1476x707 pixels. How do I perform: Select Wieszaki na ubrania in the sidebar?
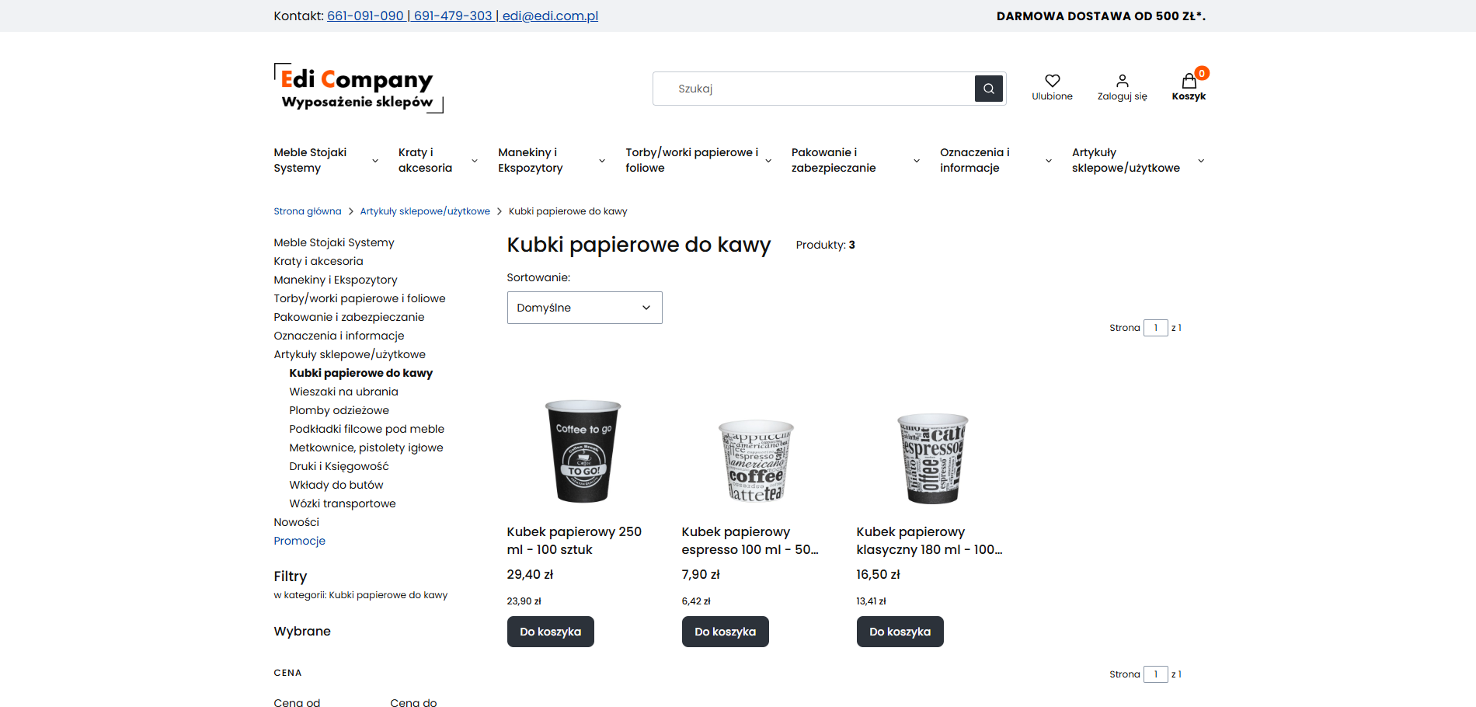point(343,392)
